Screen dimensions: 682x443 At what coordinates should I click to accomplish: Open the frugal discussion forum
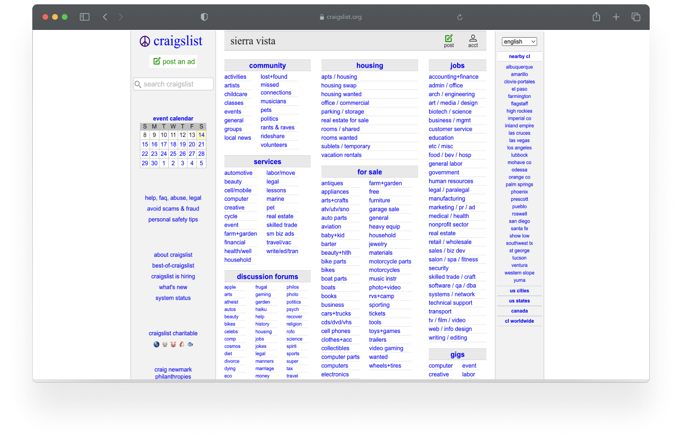pyautogui.click(x=261, y=287)
